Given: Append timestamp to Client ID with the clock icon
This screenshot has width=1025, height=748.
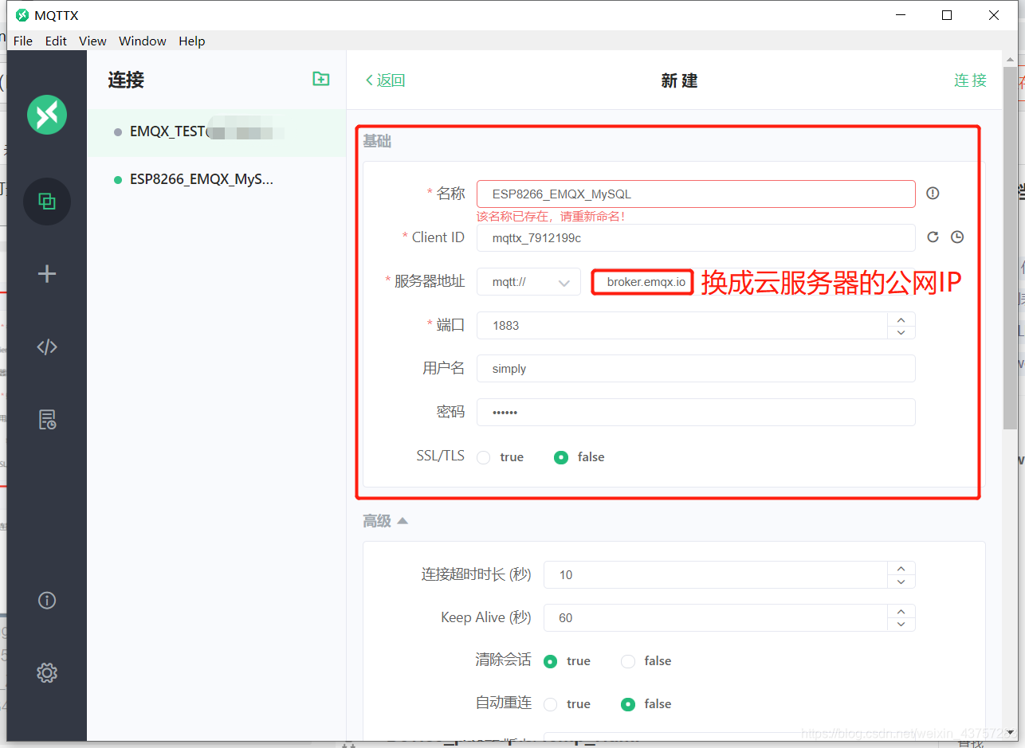Looking at the screenshot, I should (957, 237).
